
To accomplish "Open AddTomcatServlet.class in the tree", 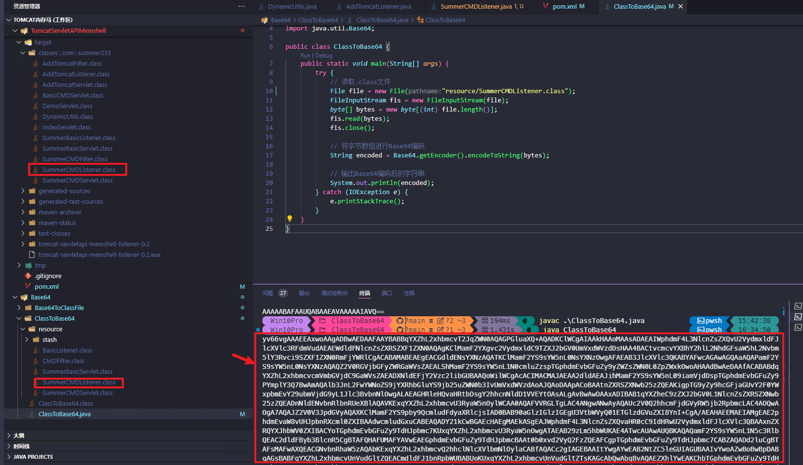I will [x=74, y=85].
